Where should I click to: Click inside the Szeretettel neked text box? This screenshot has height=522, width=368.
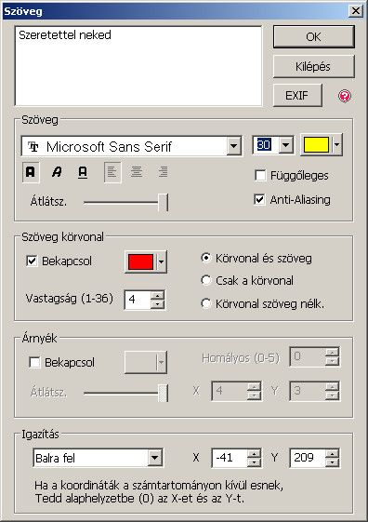[138, 66]
